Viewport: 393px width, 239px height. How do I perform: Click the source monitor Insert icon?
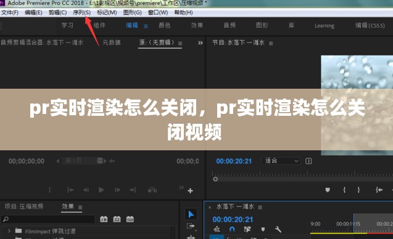click(x=152, y=190)
